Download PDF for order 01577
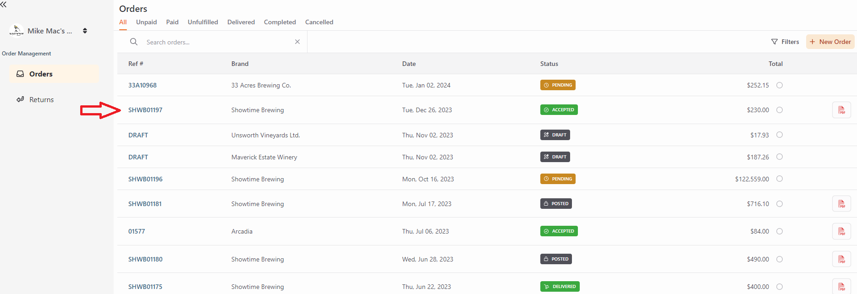The image size is (857, 294). (841, 231)
